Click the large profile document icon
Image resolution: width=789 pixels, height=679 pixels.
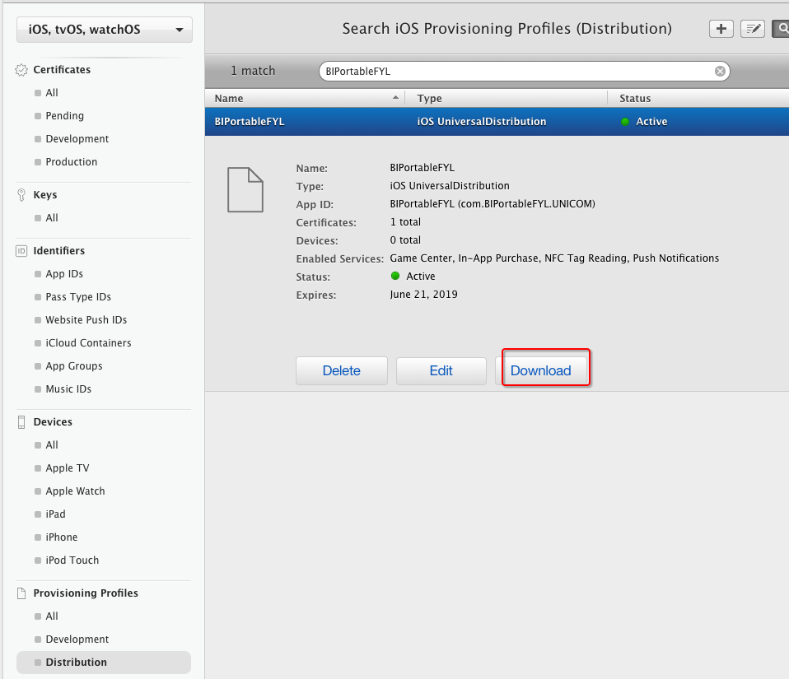click(x=245, y=189)
